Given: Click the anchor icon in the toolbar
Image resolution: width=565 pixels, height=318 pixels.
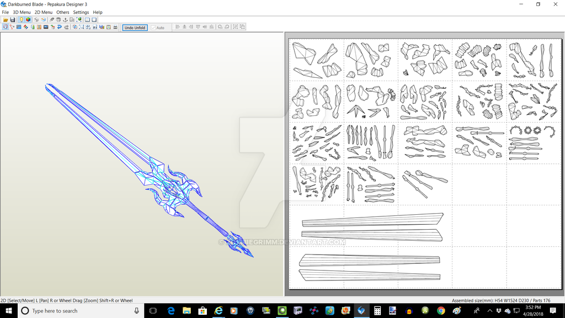Looking at the screenshot, I should [65, 20].
